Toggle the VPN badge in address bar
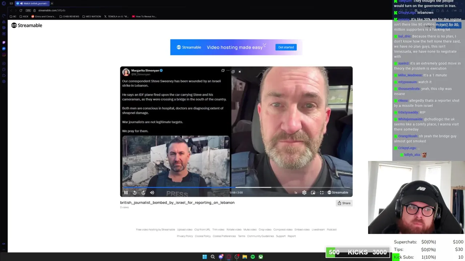 tap(28, 11)
